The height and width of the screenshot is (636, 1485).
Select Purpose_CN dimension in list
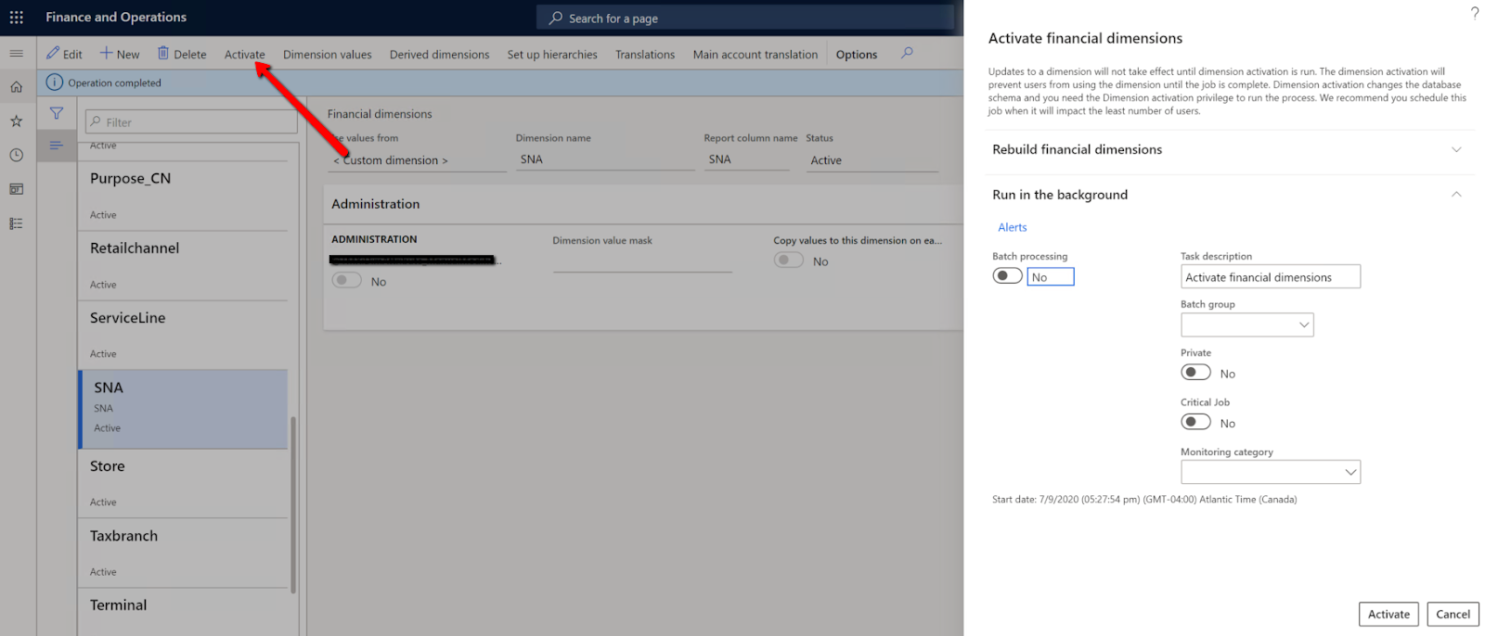pyautogui.click(x=184, y=196)
